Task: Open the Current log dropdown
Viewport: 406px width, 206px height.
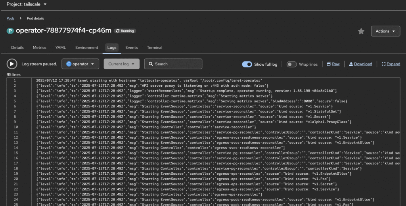Action: [121, 64]
